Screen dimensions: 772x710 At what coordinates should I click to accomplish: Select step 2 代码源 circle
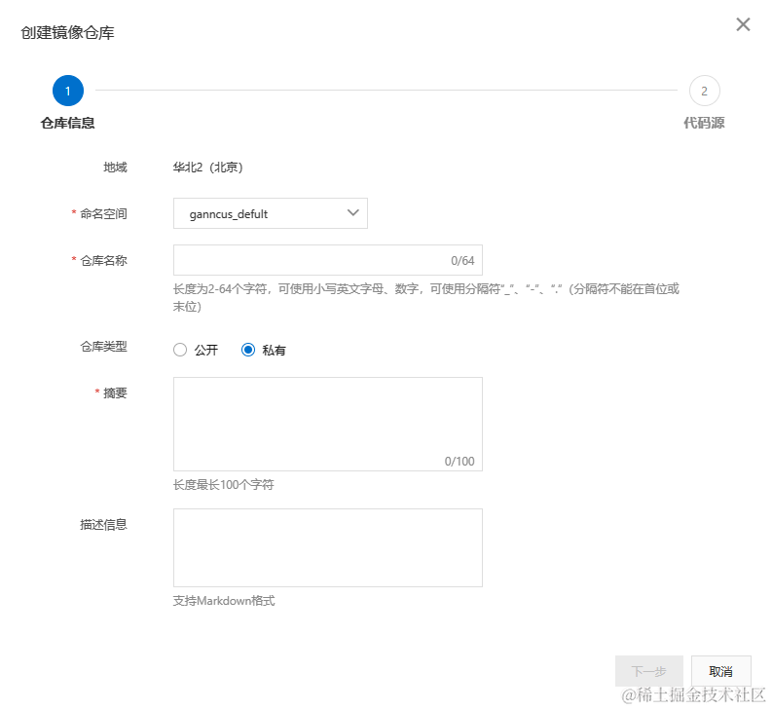[x=704, y=91]
